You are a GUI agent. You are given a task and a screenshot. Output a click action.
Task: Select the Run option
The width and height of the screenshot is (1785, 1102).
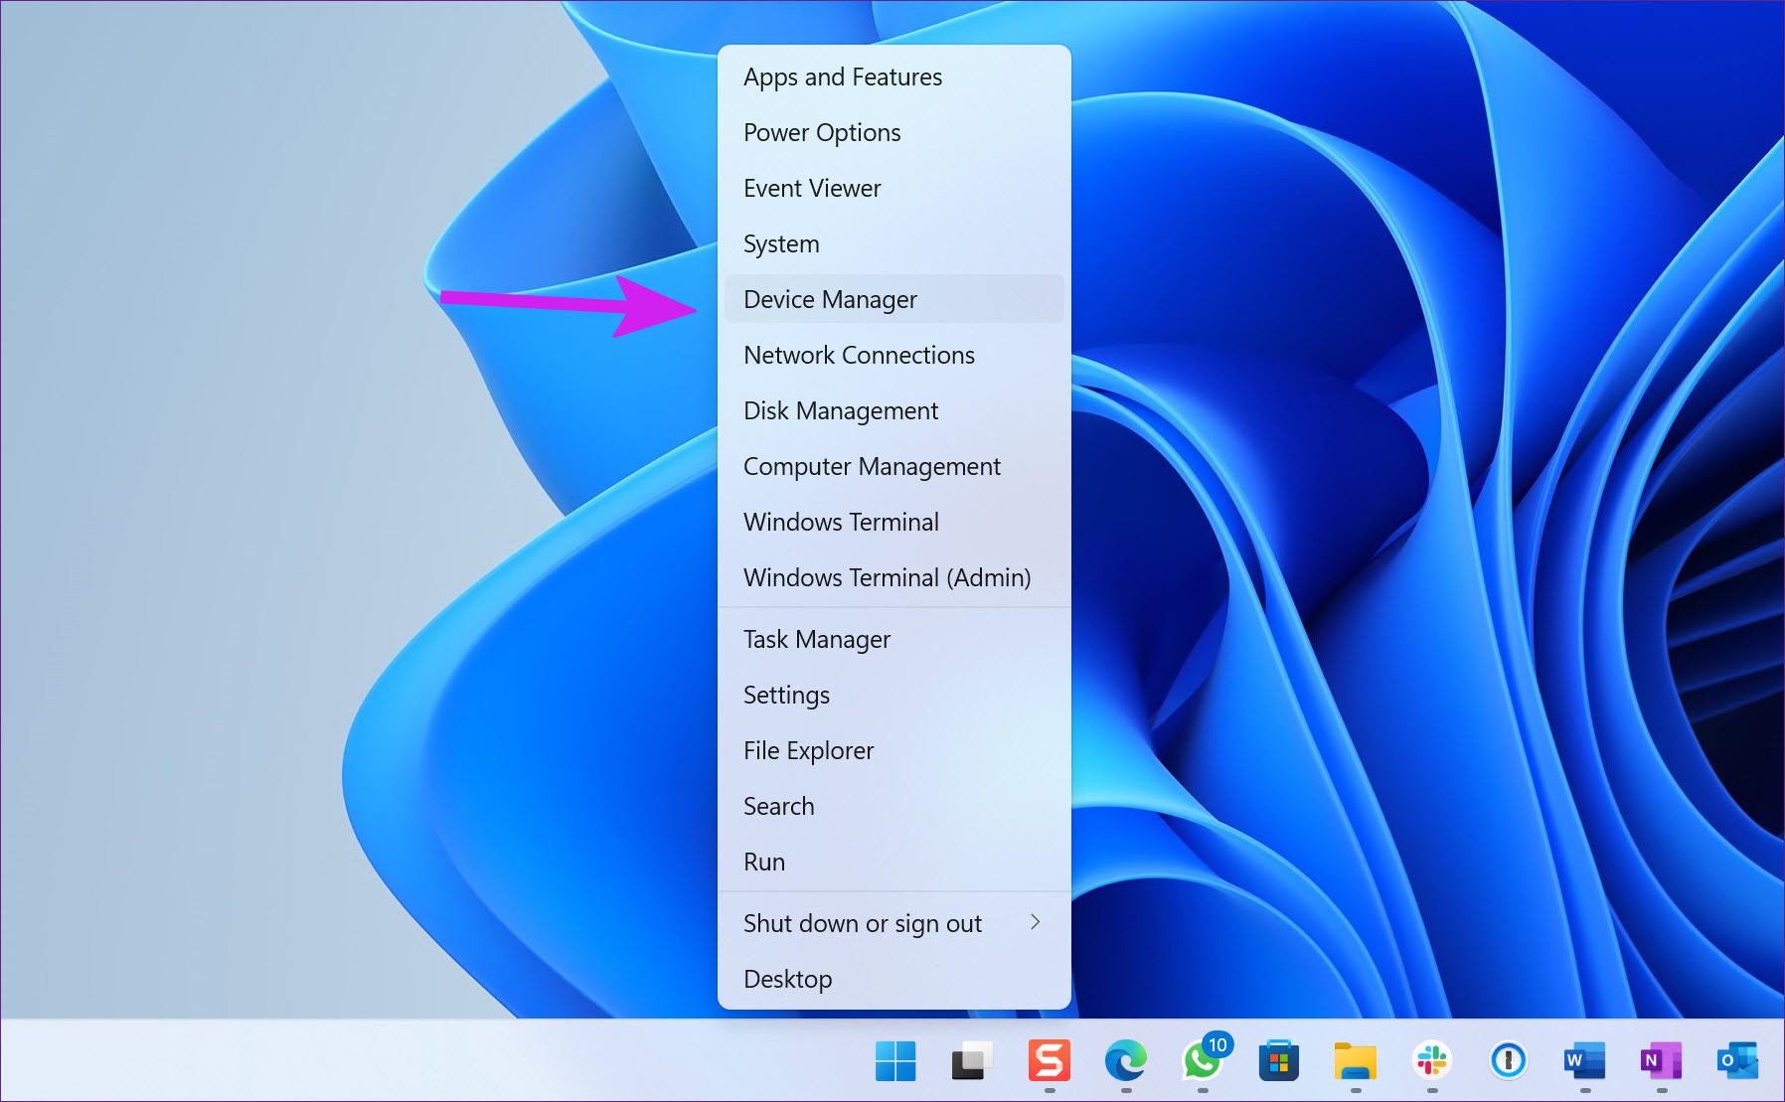tap(763, 862)
